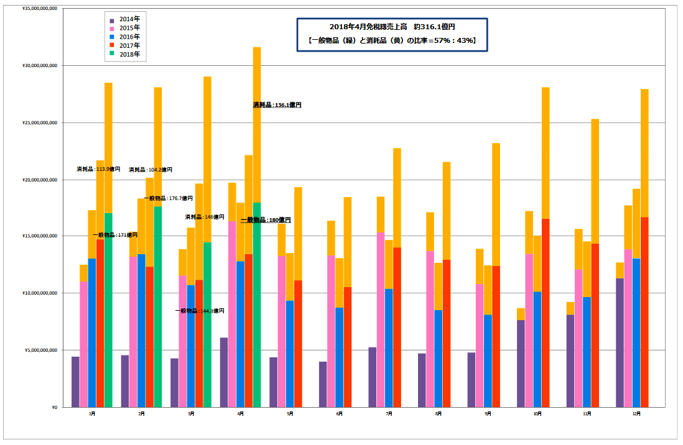
Task: Click the red 2017 bar for October
Action: pyautogui.click(x=546, y=311)
